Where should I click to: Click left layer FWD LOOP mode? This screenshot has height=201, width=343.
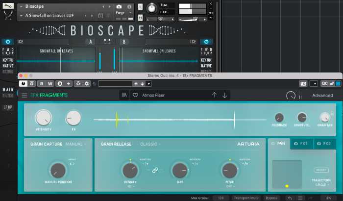8,51
